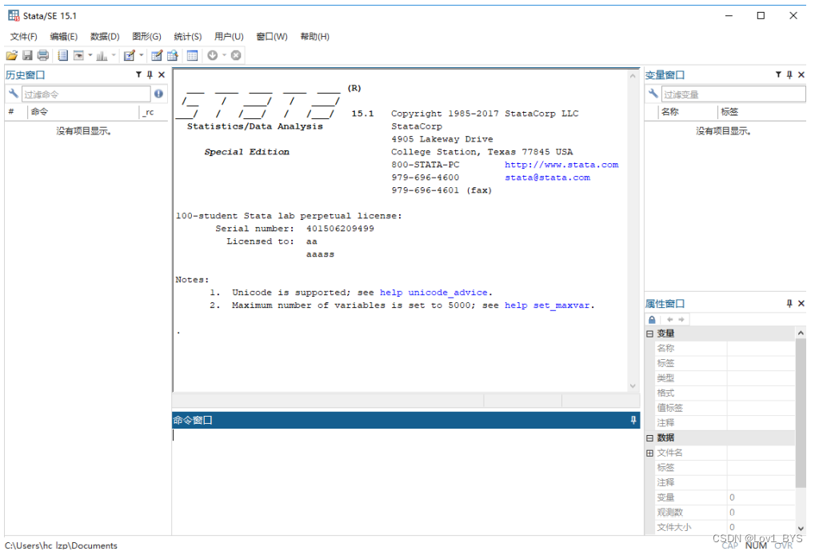Click the stata@stata.com email link
Screen dimensions: 815x551
[548, 178]
